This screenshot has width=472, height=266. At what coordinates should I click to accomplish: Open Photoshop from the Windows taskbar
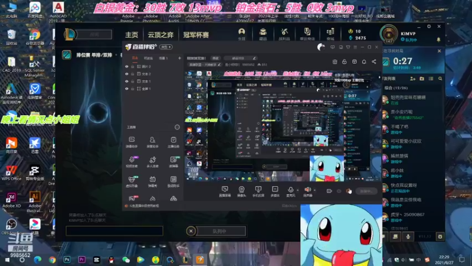pos(67,259)
